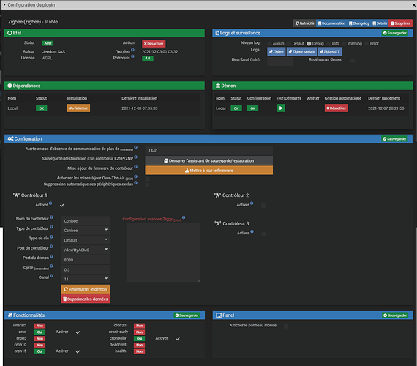This screenshot has width=417, height=366.
Task: Click the Rafraîchir refresh button
Action: [305, 23]
